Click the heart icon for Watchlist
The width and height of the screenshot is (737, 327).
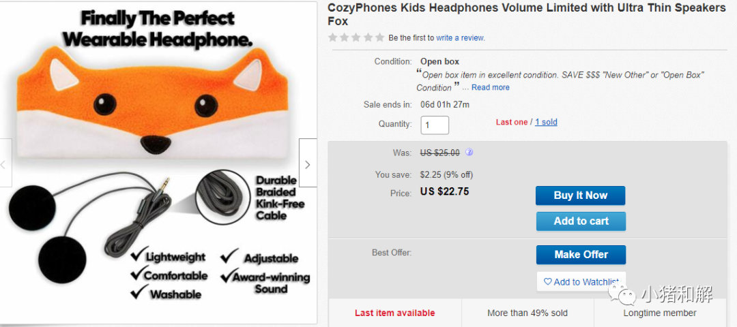pos(547,281)
